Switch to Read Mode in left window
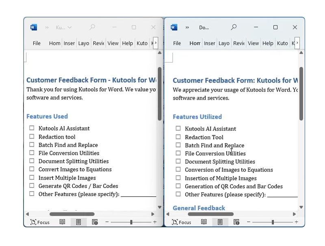The height and width of the screenshot is (246, 325). [x=62, y=222]
